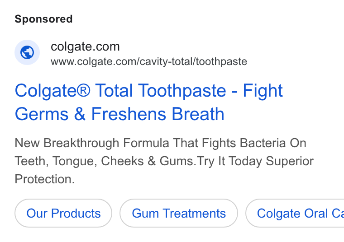Viewport: 344px width, 242px height.
Task: Click the colgate.com site name text
Action: coord(85,47)
